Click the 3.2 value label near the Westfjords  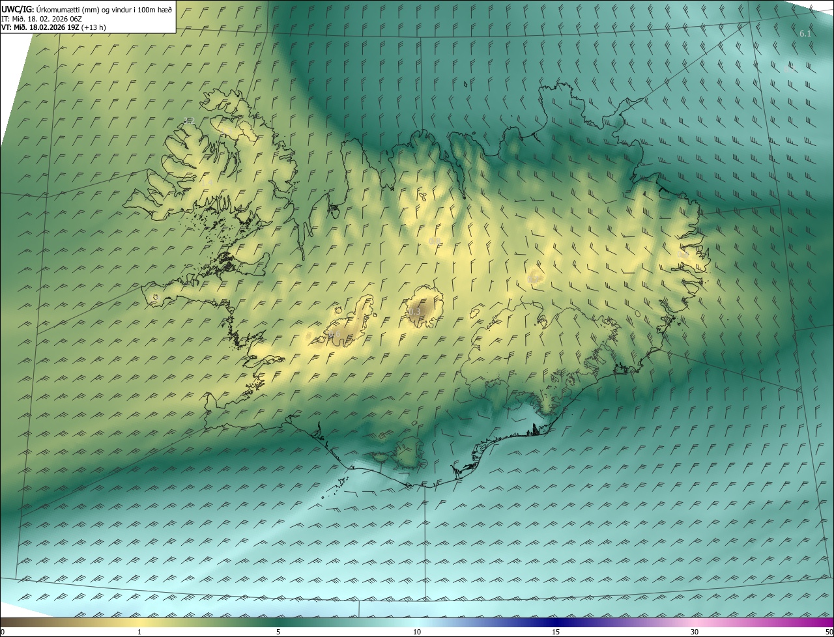[190, 121]
